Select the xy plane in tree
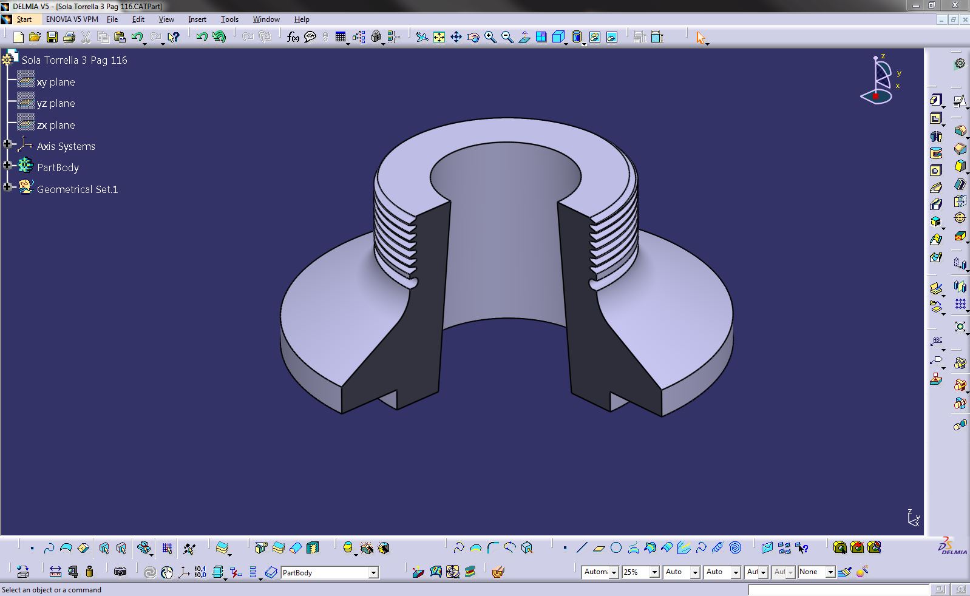970x596 pixels. (x=56, y=82)
